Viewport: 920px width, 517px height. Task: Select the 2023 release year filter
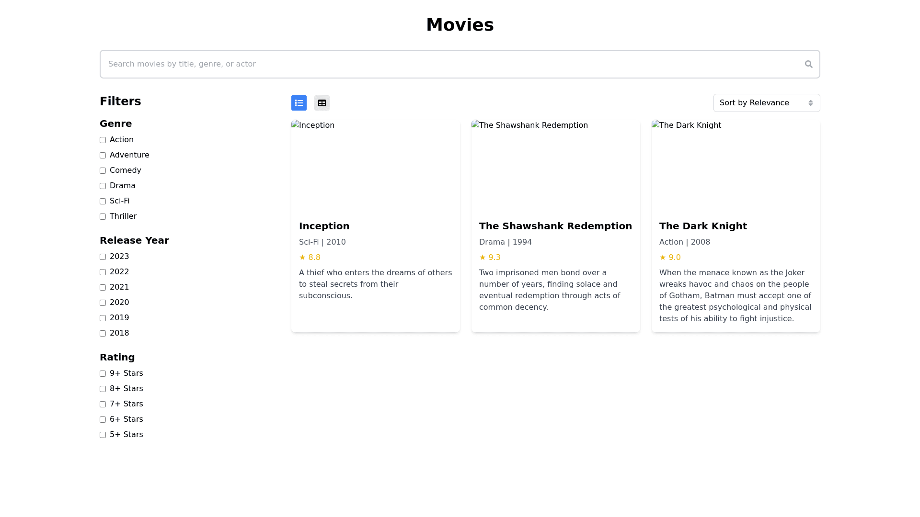click(103, 257)
